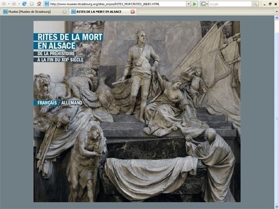The height and width of the screenshot is (209, 279).
Task: Open the Forward history dropdown arrow
Action: click(x=19, y=4)
